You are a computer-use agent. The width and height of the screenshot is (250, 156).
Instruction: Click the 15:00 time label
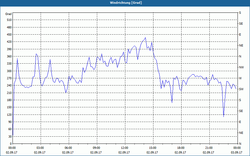(x=152, y=148)
